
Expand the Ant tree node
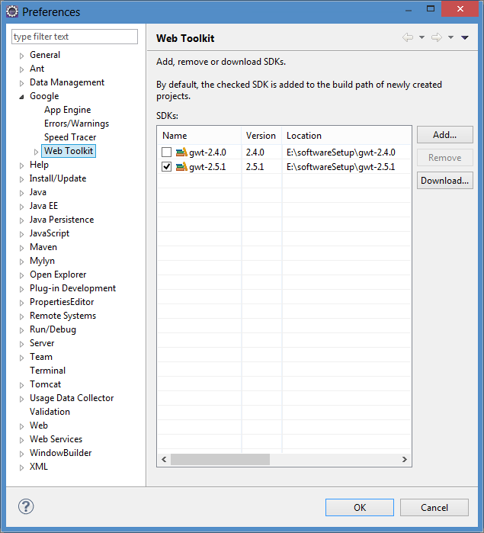point(22,69)
